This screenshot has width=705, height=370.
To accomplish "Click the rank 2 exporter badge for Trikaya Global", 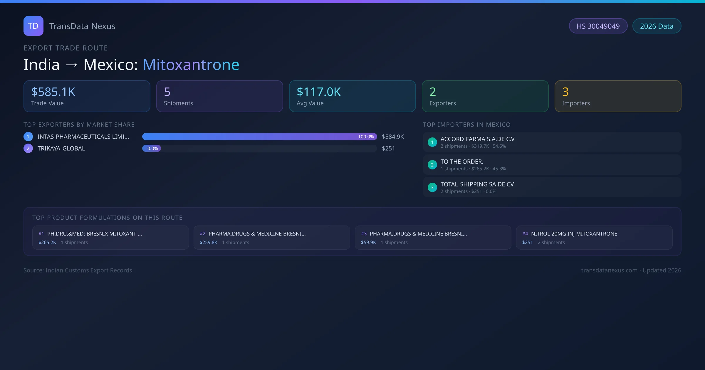I will [28, 148].
